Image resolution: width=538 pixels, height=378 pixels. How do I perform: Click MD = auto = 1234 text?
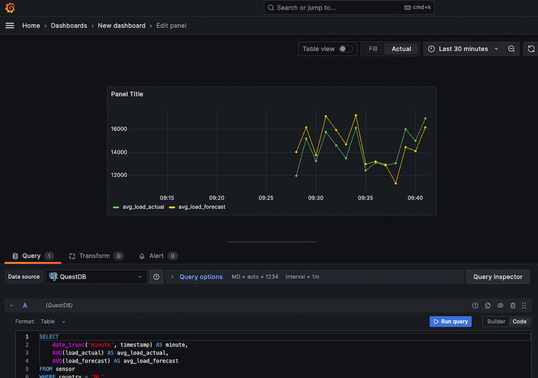point(254,277)
